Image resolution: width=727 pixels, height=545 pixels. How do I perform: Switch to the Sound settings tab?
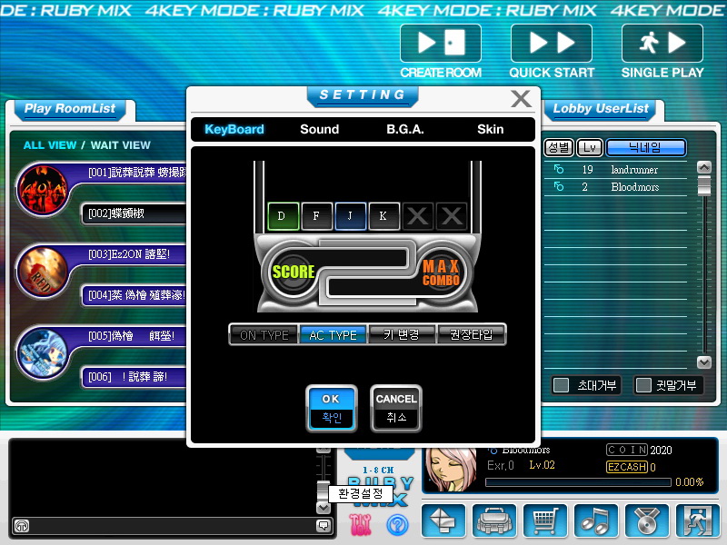319,130
